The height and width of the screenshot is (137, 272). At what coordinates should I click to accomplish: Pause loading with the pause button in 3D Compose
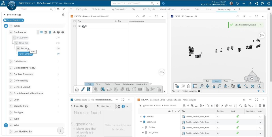pos(199,91)
